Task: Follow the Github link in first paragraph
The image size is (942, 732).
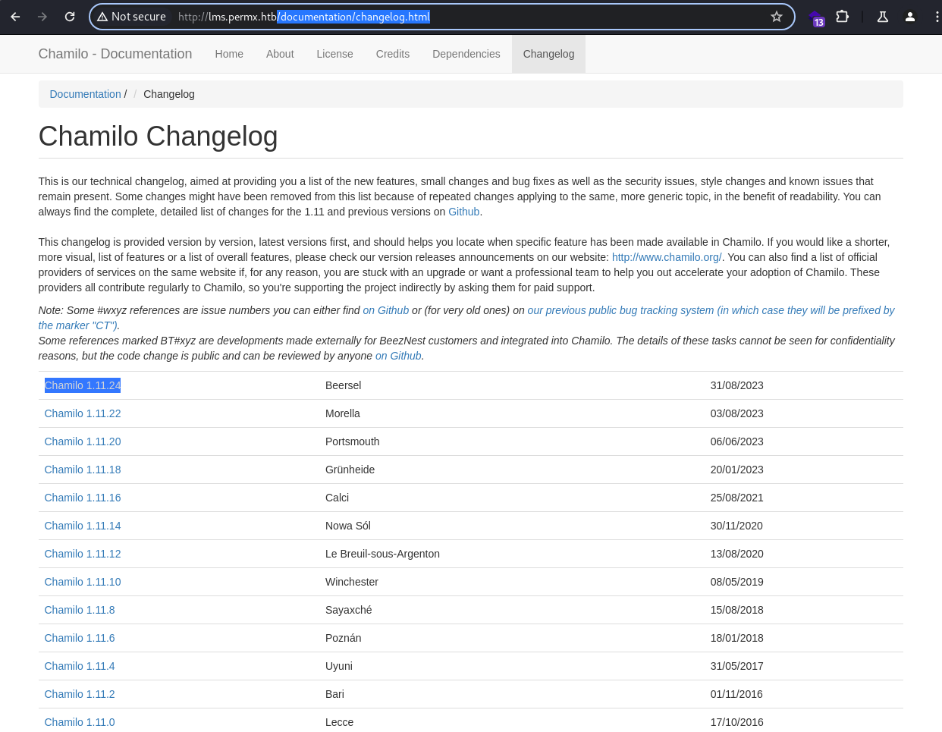Action: coord(463,212)
